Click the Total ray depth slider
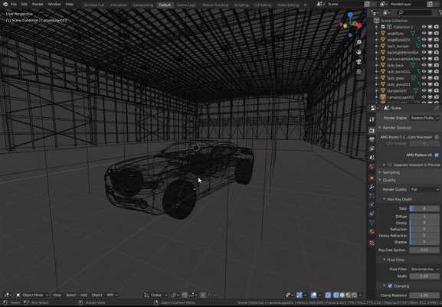 [x=424, y=208]
